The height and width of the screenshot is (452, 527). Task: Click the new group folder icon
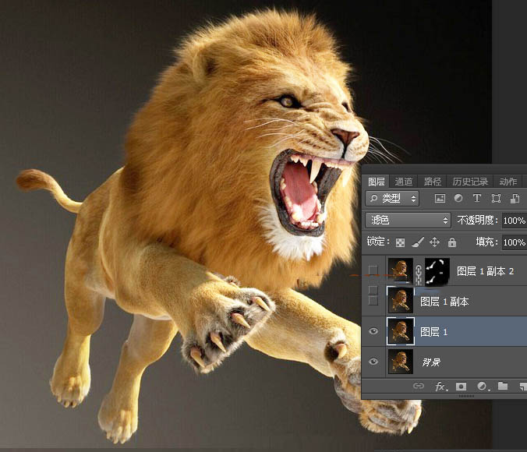click(x=503, y=386)
